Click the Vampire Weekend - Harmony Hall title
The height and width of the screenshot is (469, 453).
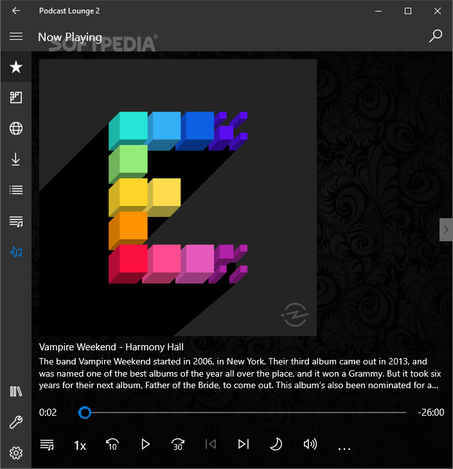click(x=111, y=347)
